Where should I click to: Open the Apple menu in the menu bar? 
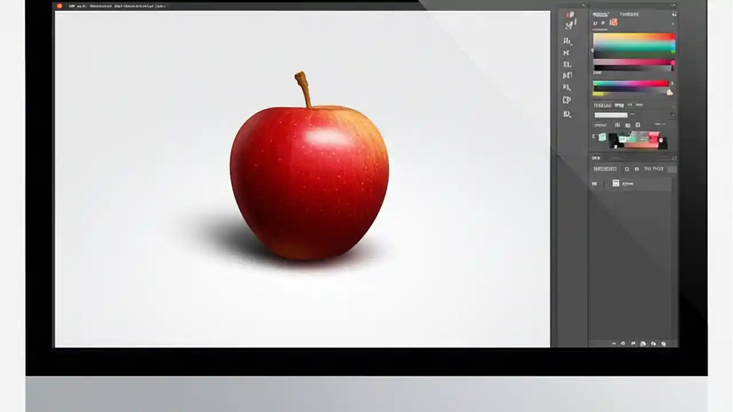60,6
